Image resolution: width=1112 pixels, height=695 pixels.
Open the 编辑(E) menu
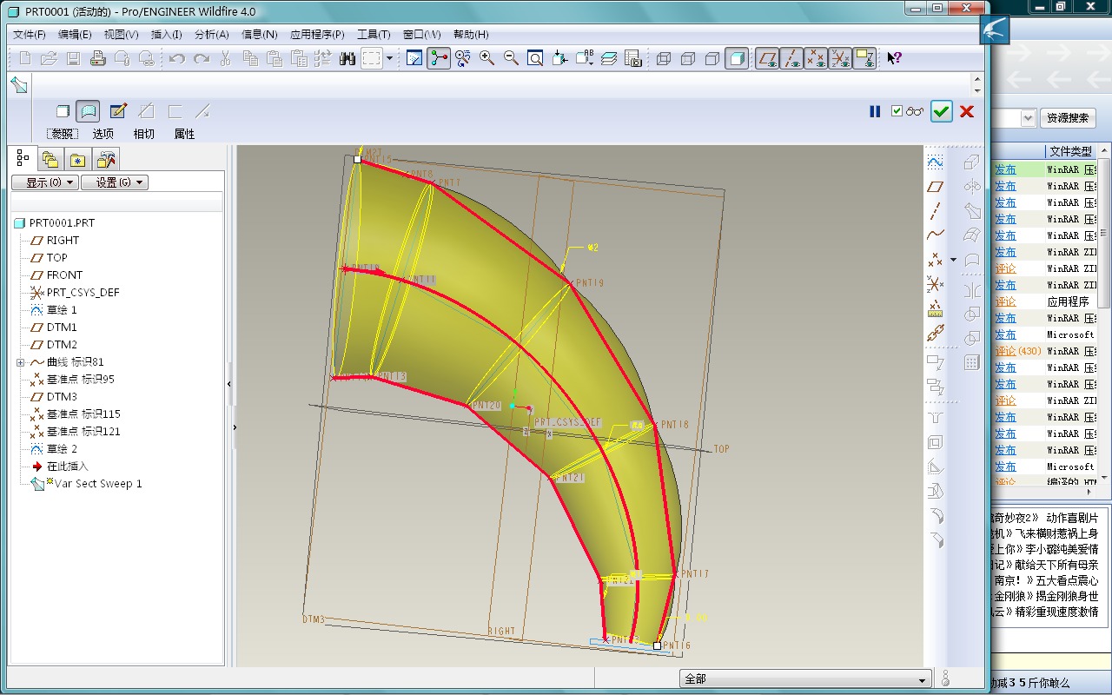tap(75, 35)
